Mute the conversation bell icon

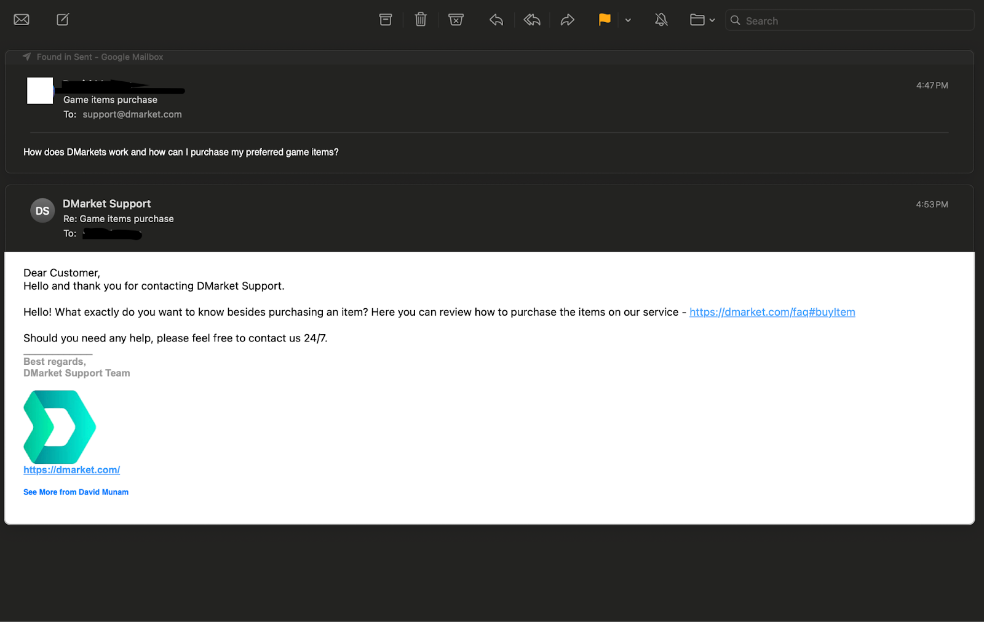[661, 20]
